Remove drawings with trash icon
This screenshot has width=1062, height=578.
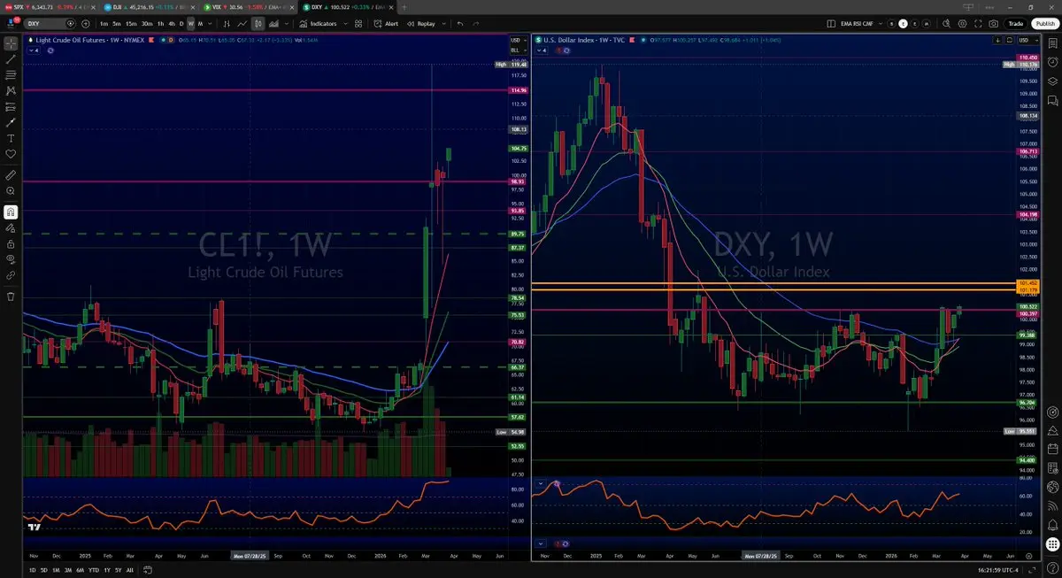click(x=11, y=296)
